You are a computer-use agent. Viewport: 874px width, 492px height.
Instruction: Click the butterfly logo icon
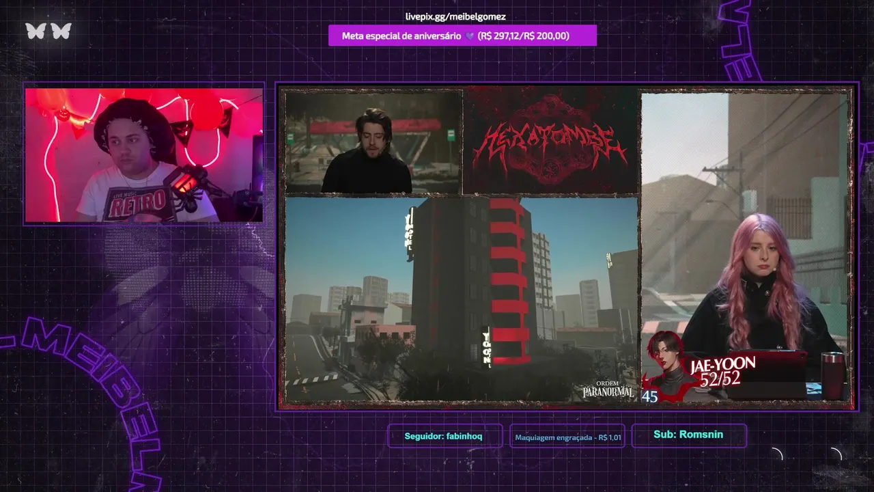click(x=48, y=31)
